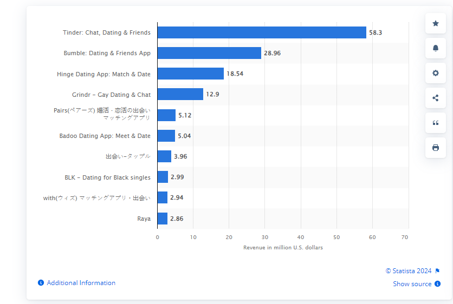Click the Hinge Dating App bar
This screenshot has width=453, height=304.
click(191, 74)
